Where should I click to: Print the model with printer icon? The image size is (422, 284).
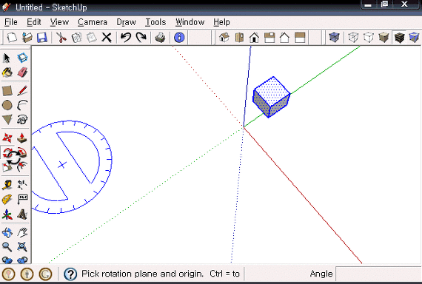point(160,38)
